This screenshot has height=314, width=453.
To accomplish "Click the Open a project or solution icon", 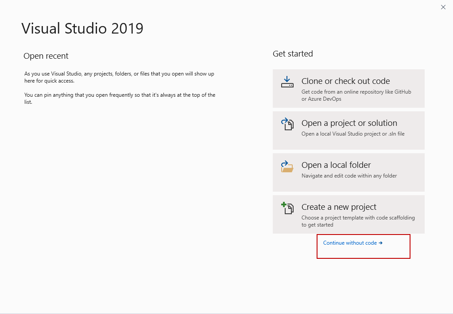I will 287,124.
